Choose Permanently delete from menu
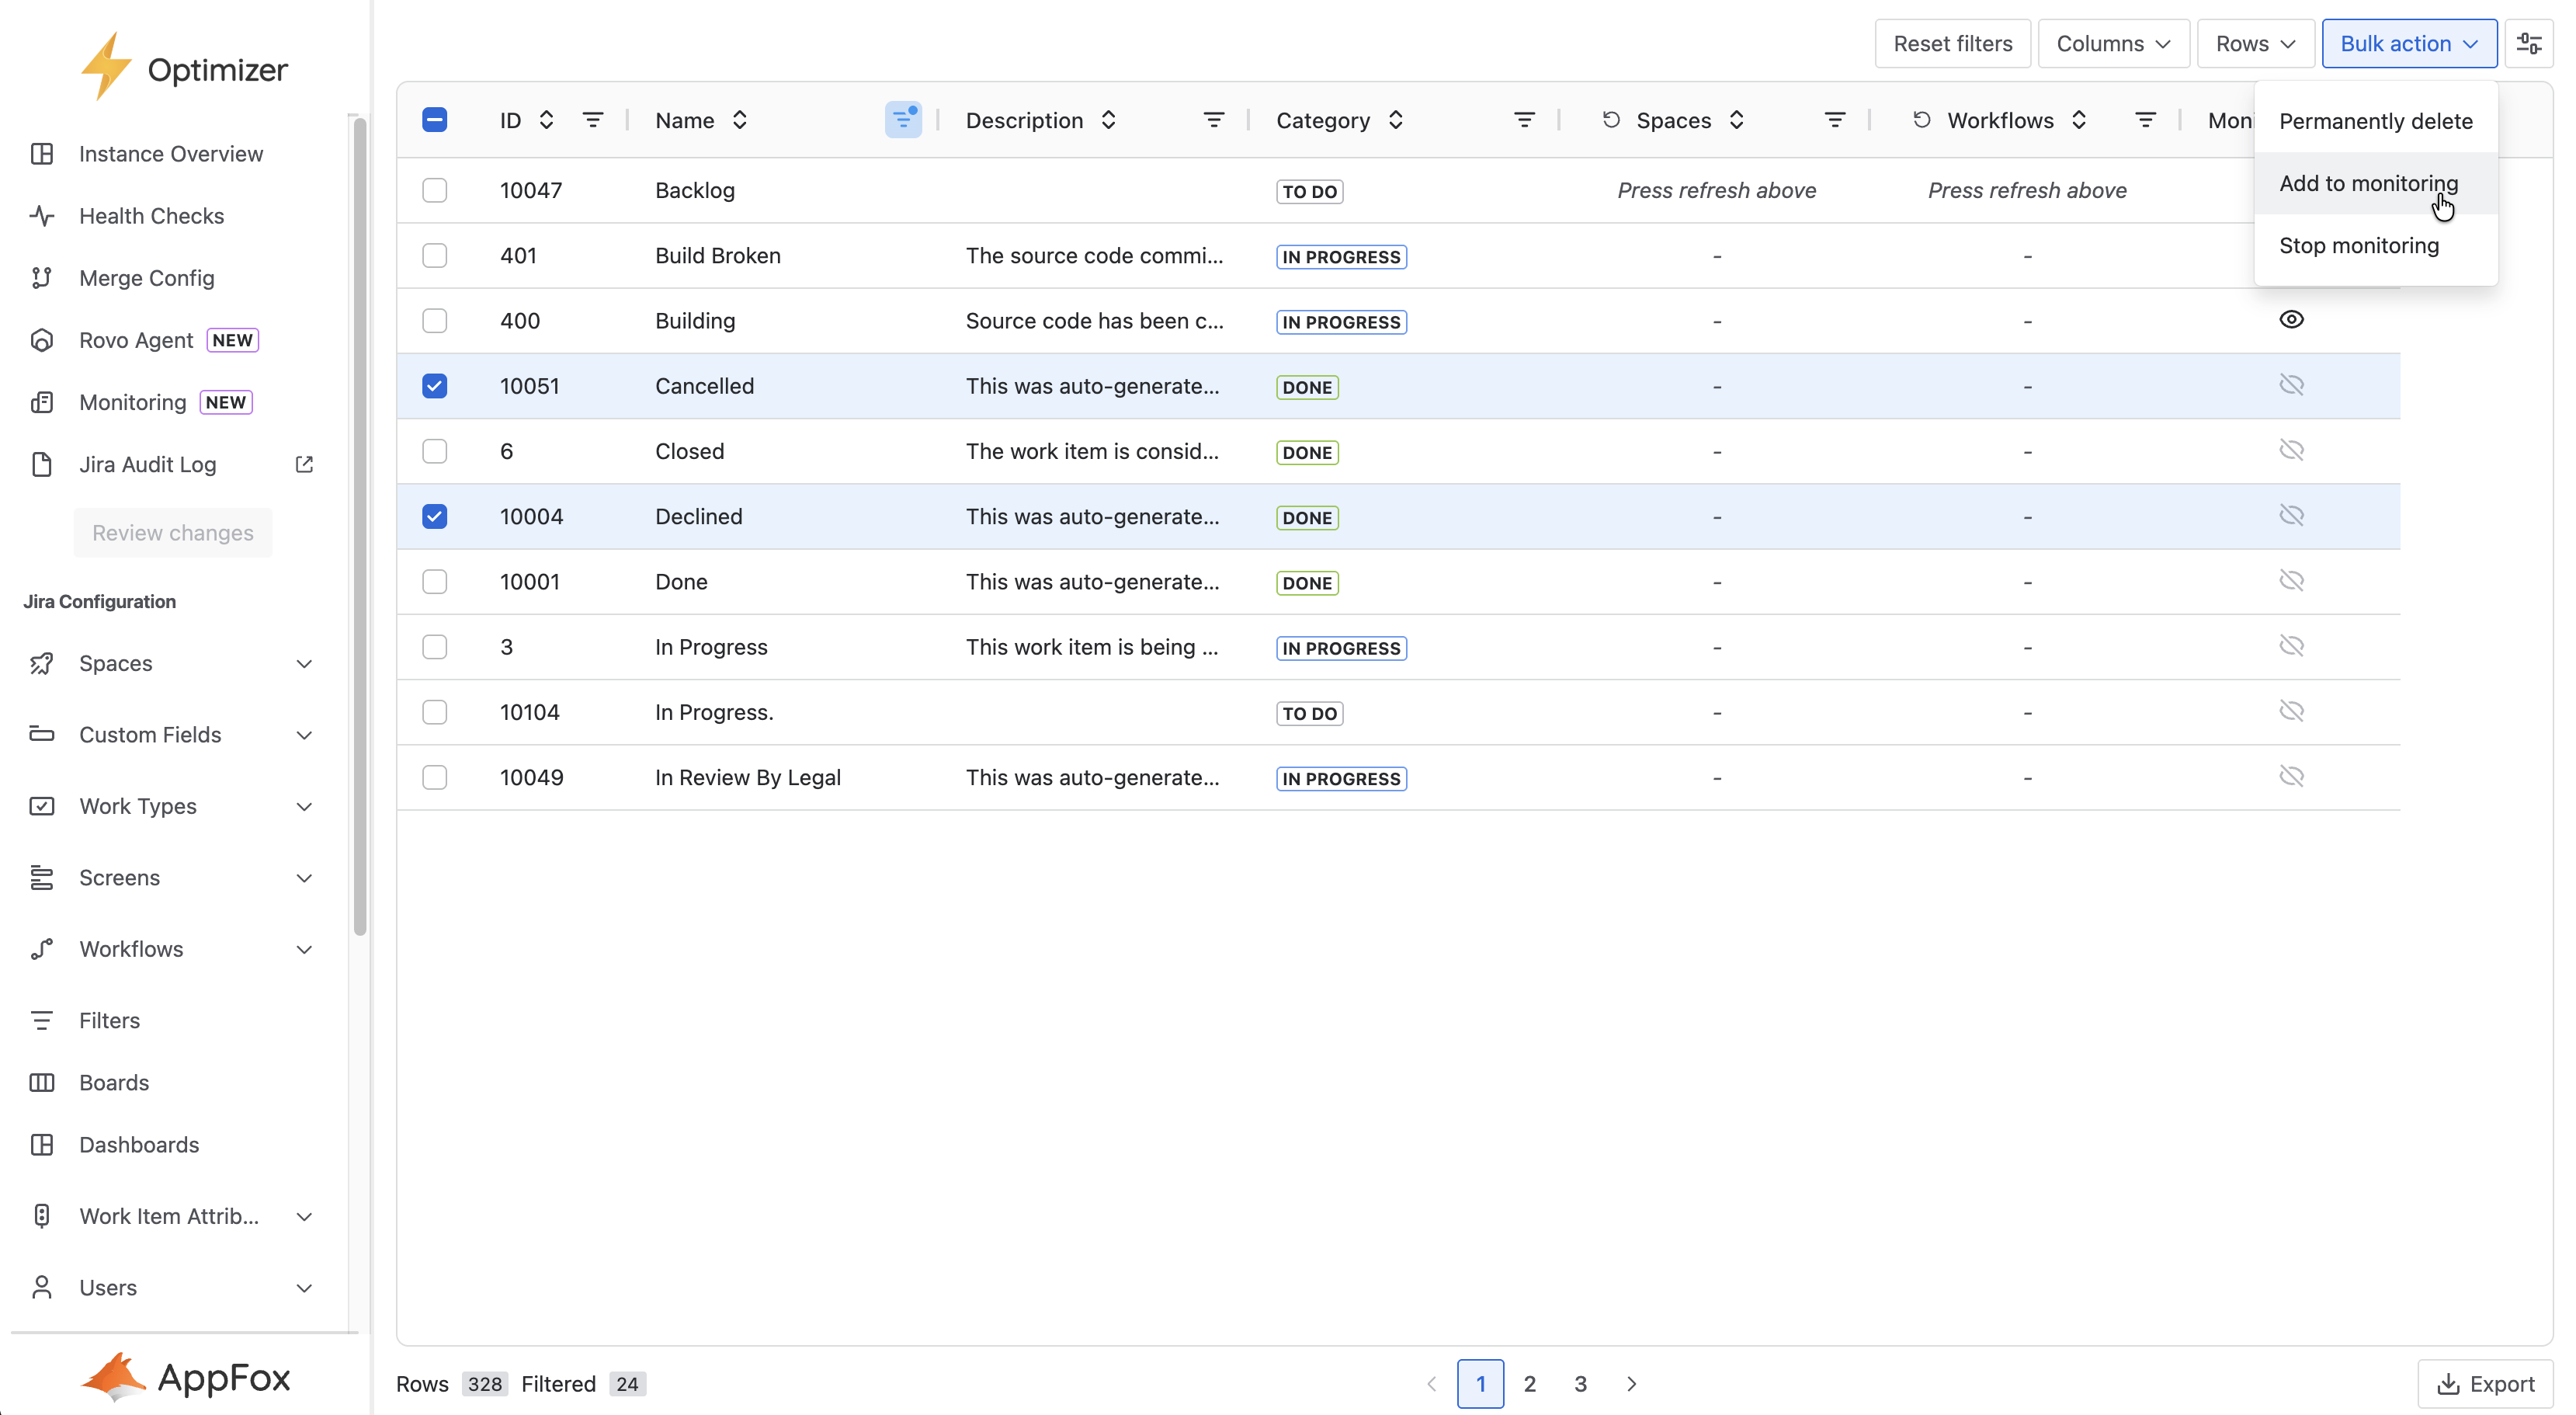This screenshot has width=2576, height=1415. click(x=2376, y=121)
